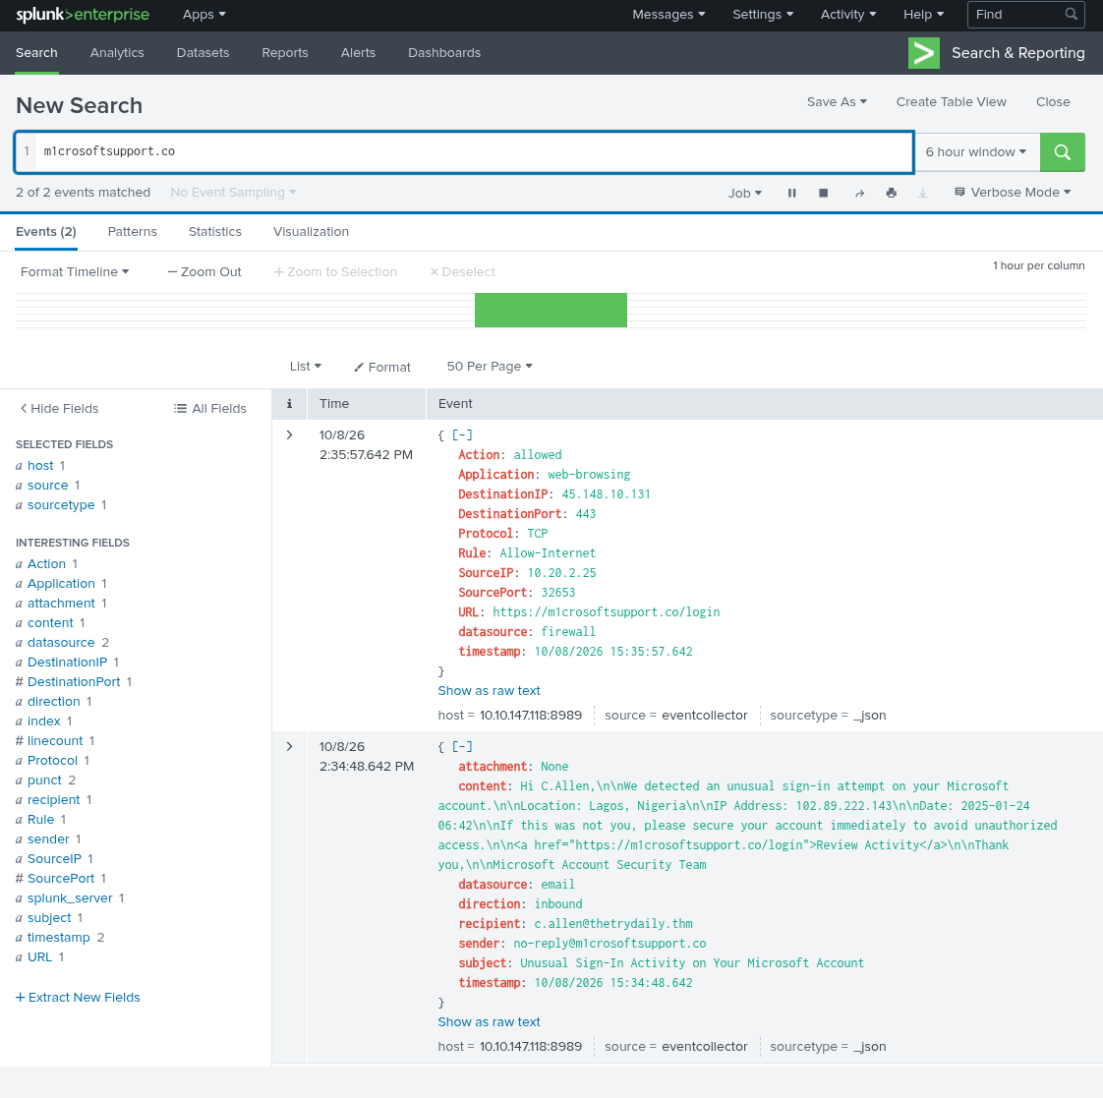Go to the Reports tab
1103x1098 pixels.
(285, 53)
